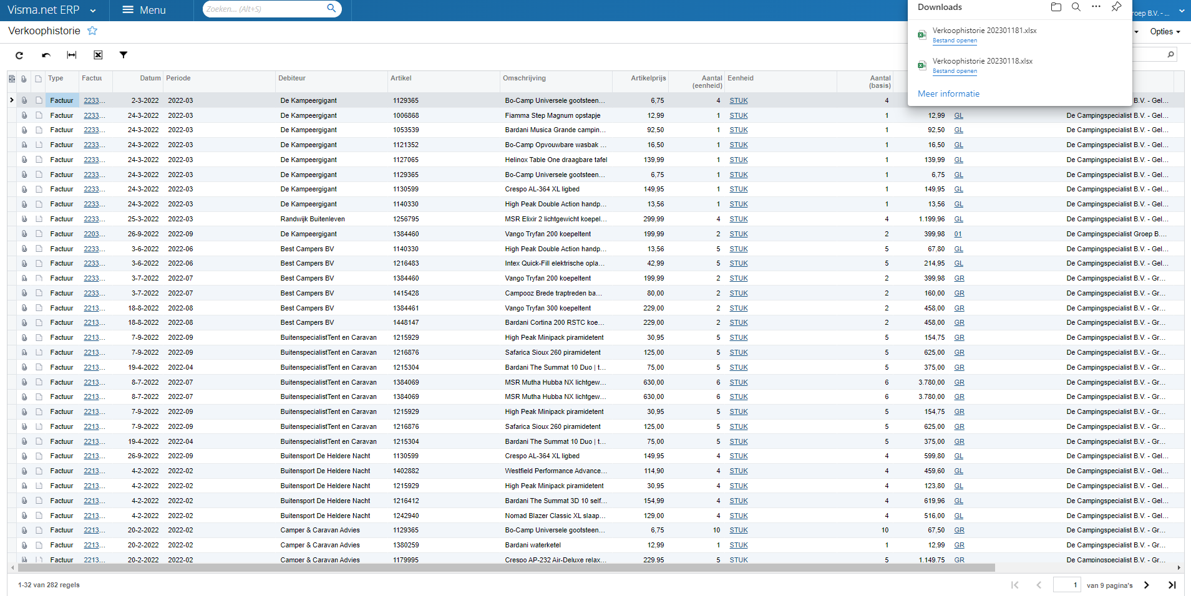Add Verkoophistorie to favorites with star
The width and height of the screenshot is (1191, 596).
pos(92,31)
